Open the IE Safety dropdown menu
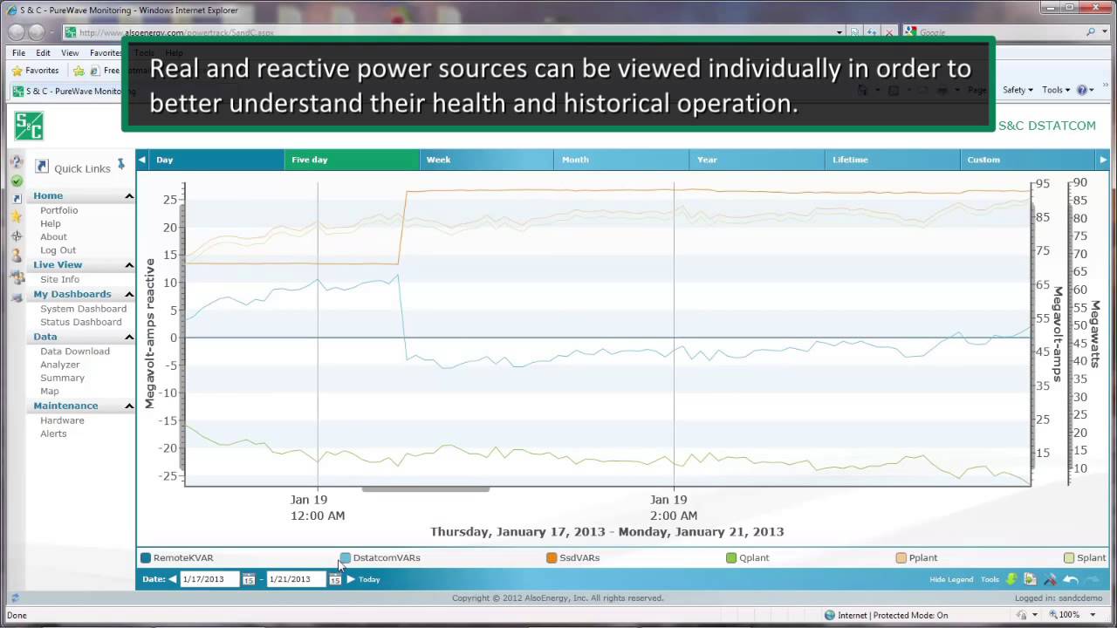 (1018, 90)
